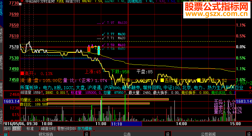Viewport: 252px width, 136px height.
Task: Click the red candlestick on the 7570 line
Action: [x=89, y=49]
